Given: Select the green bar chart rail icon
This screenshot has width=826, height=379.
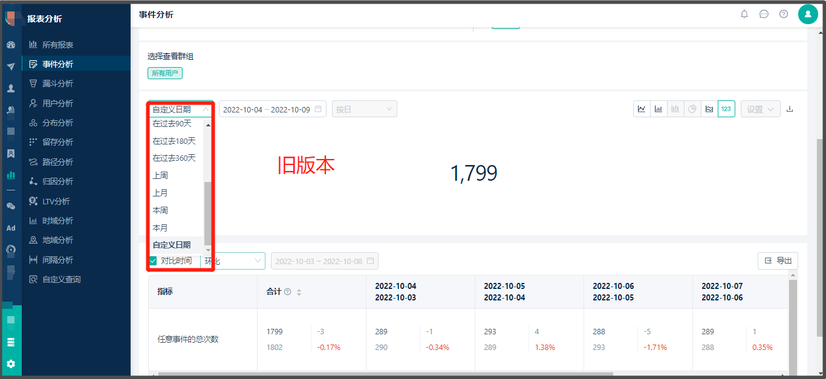Looking at the screenshot, I should click(10, 175).
